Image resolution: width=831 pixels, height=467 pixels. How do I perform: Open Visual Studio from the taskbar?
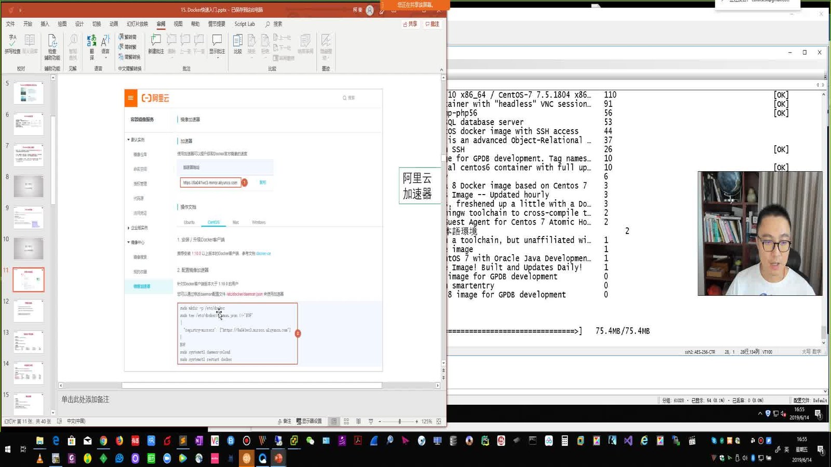click(x=628, y=441)
